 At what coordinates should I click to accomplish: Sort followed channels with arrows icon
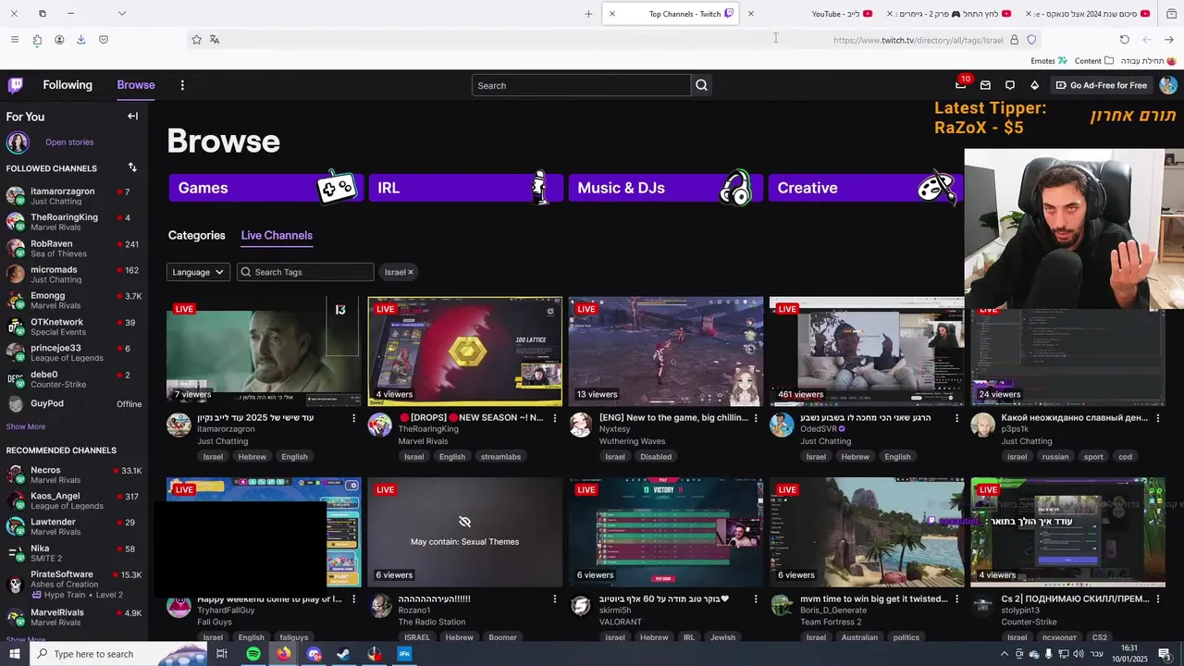132,168
